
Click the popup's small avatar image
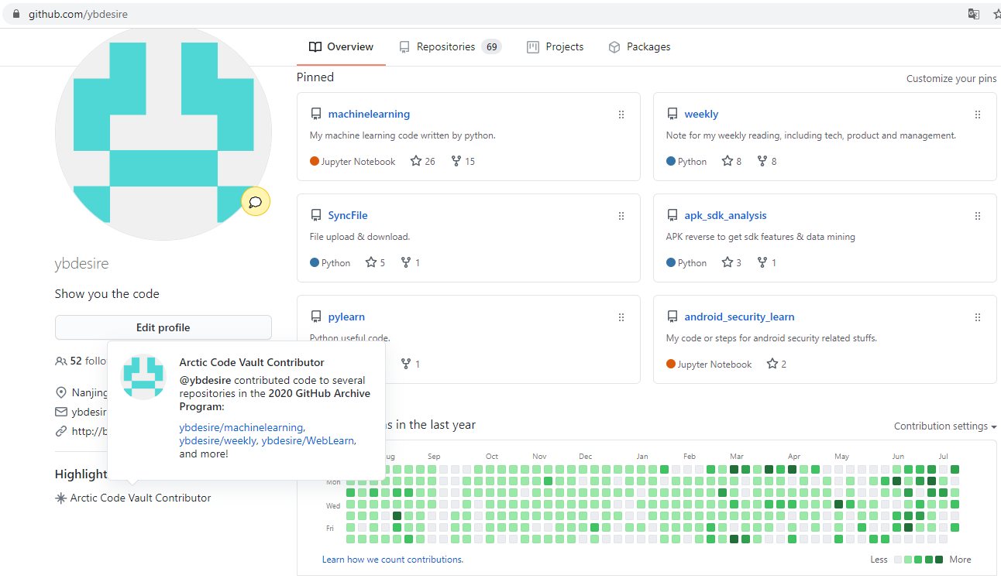143,377
